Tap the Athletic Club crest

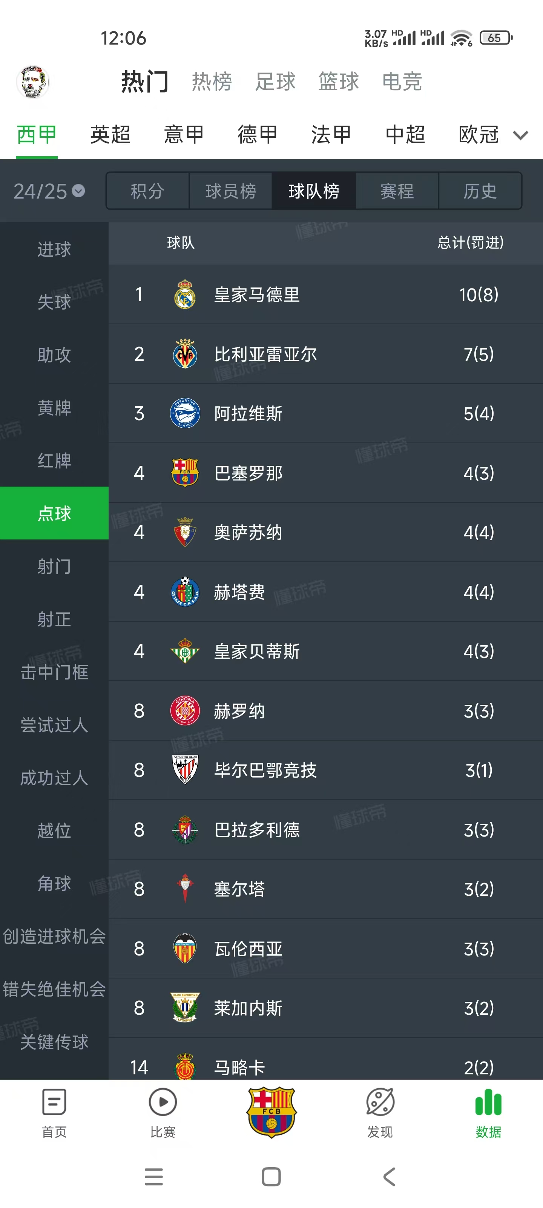coord(185,770)
